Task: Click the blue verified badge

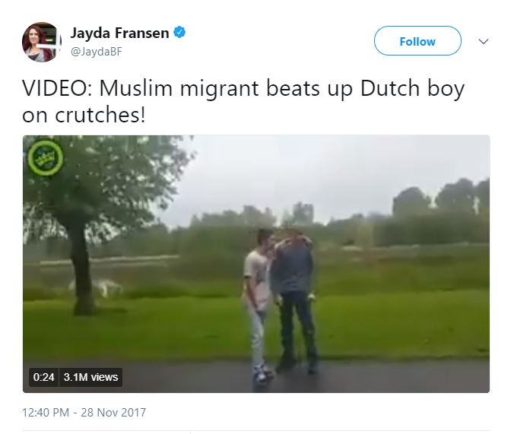Action: pyautogui.click(x=179, y=32)
